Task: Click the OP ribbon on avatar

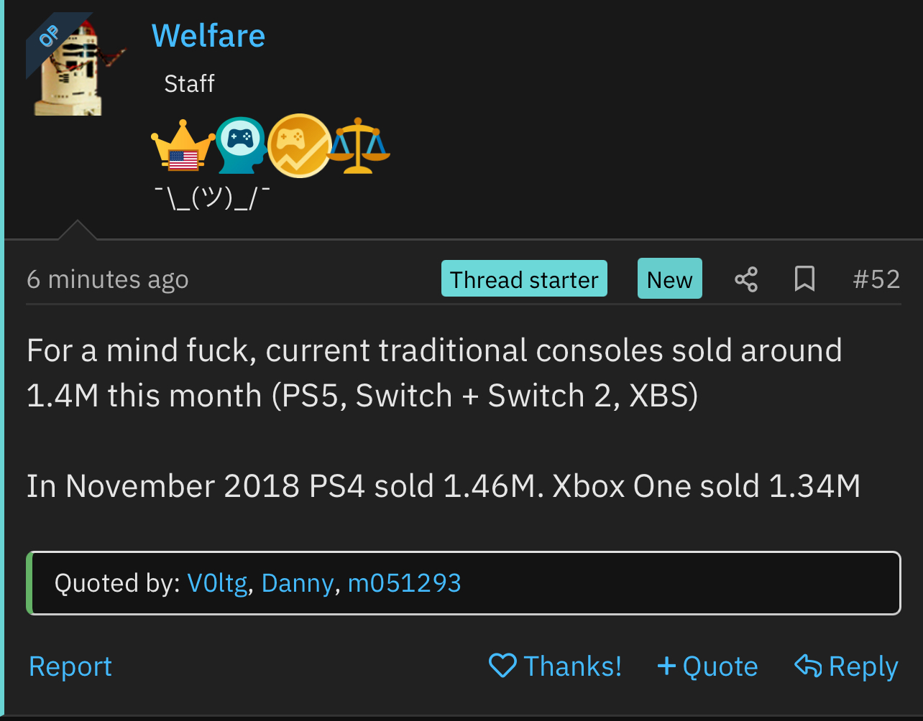Action: pos(50,36)
